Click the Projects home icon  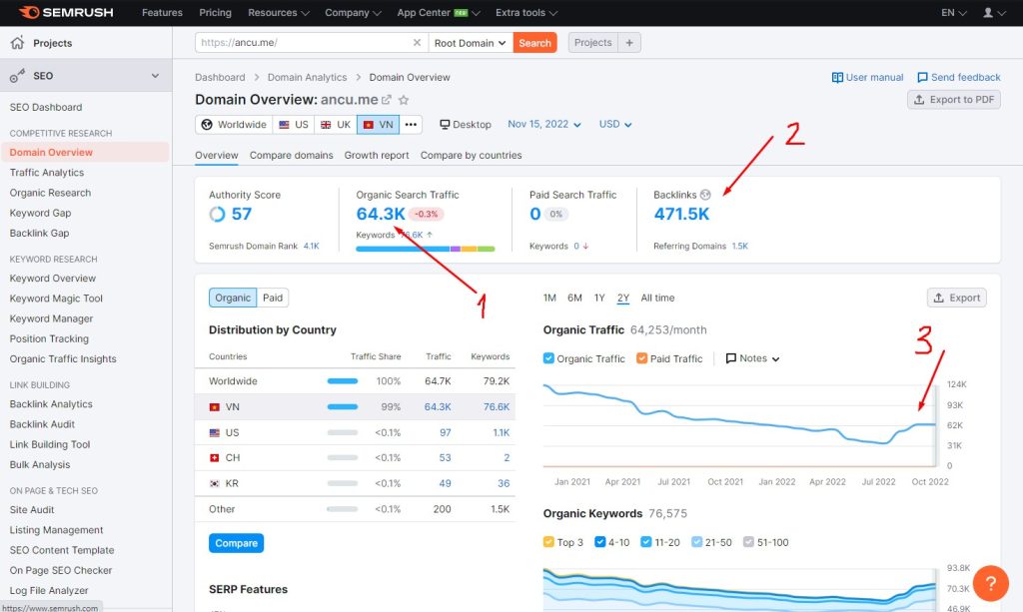(17, 42)
